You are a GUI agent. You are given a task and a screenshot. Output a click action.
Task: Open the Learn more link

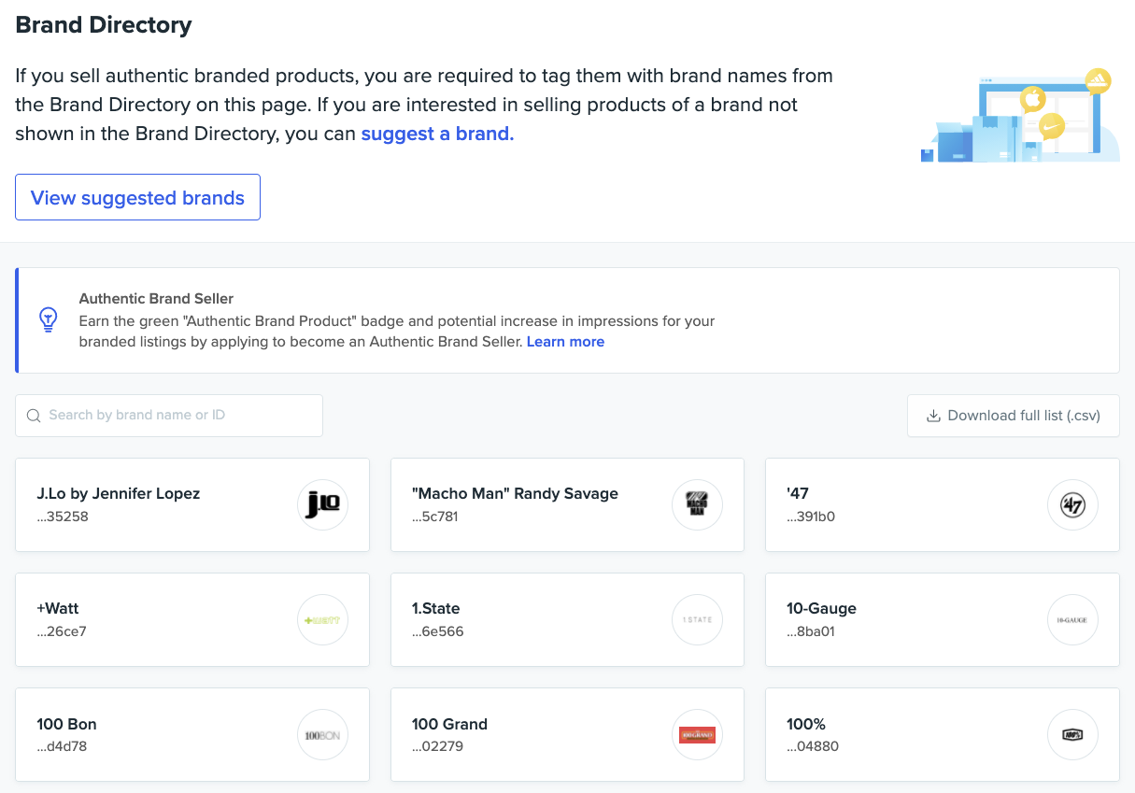point(565,342)
